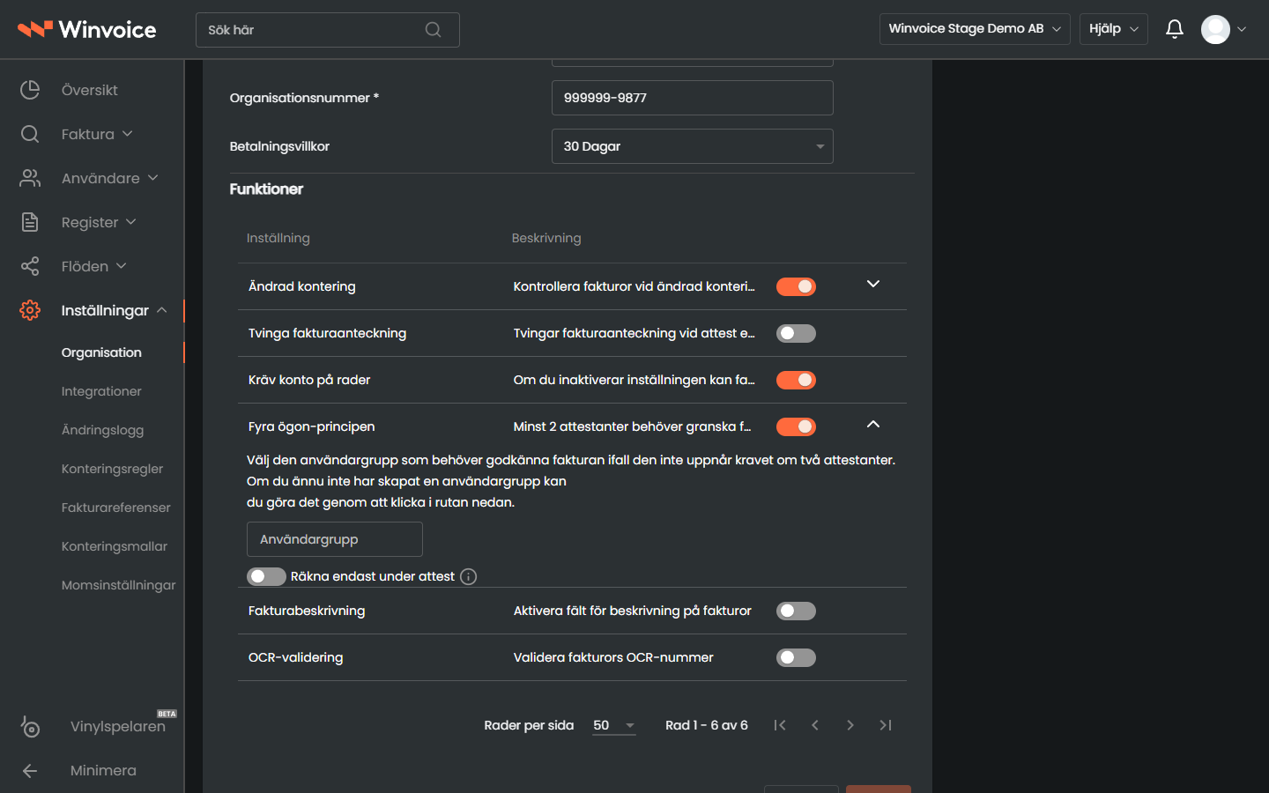This screenshot has height=793, width=1269.
Task: Change Rader per sida value 50
Action: coord(613,725)
